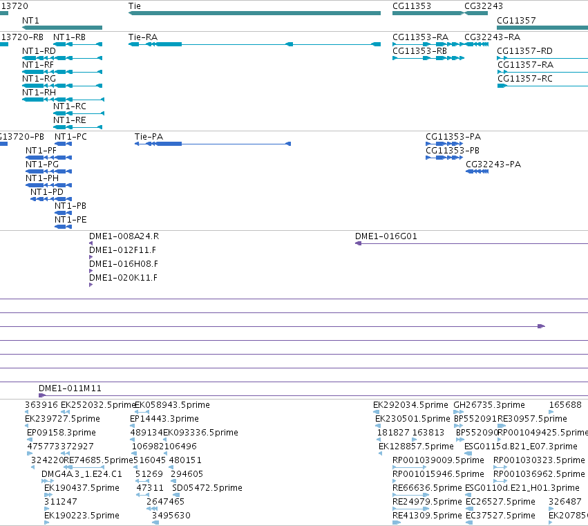Viewport: 588px width, 526px height.
Task: Select EST RP001039009.5prime
Action: [410, 467]
